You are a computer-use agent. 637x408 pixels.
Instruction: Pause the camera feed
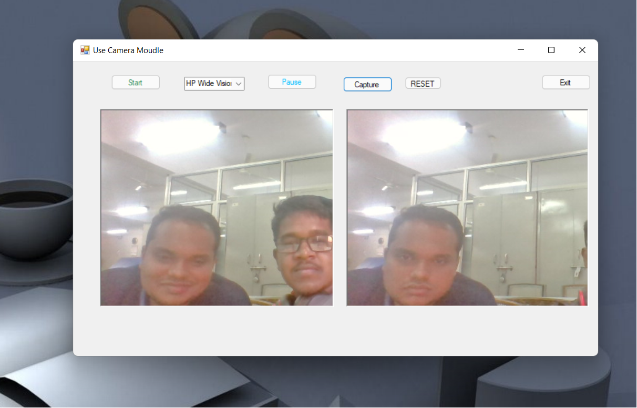(292, 82)
